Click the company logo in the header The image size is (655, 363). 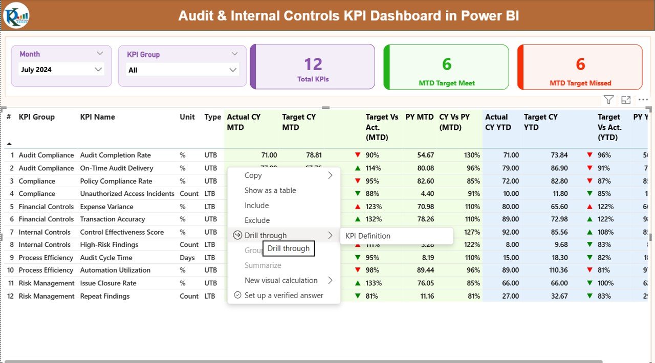pos(15,15)
